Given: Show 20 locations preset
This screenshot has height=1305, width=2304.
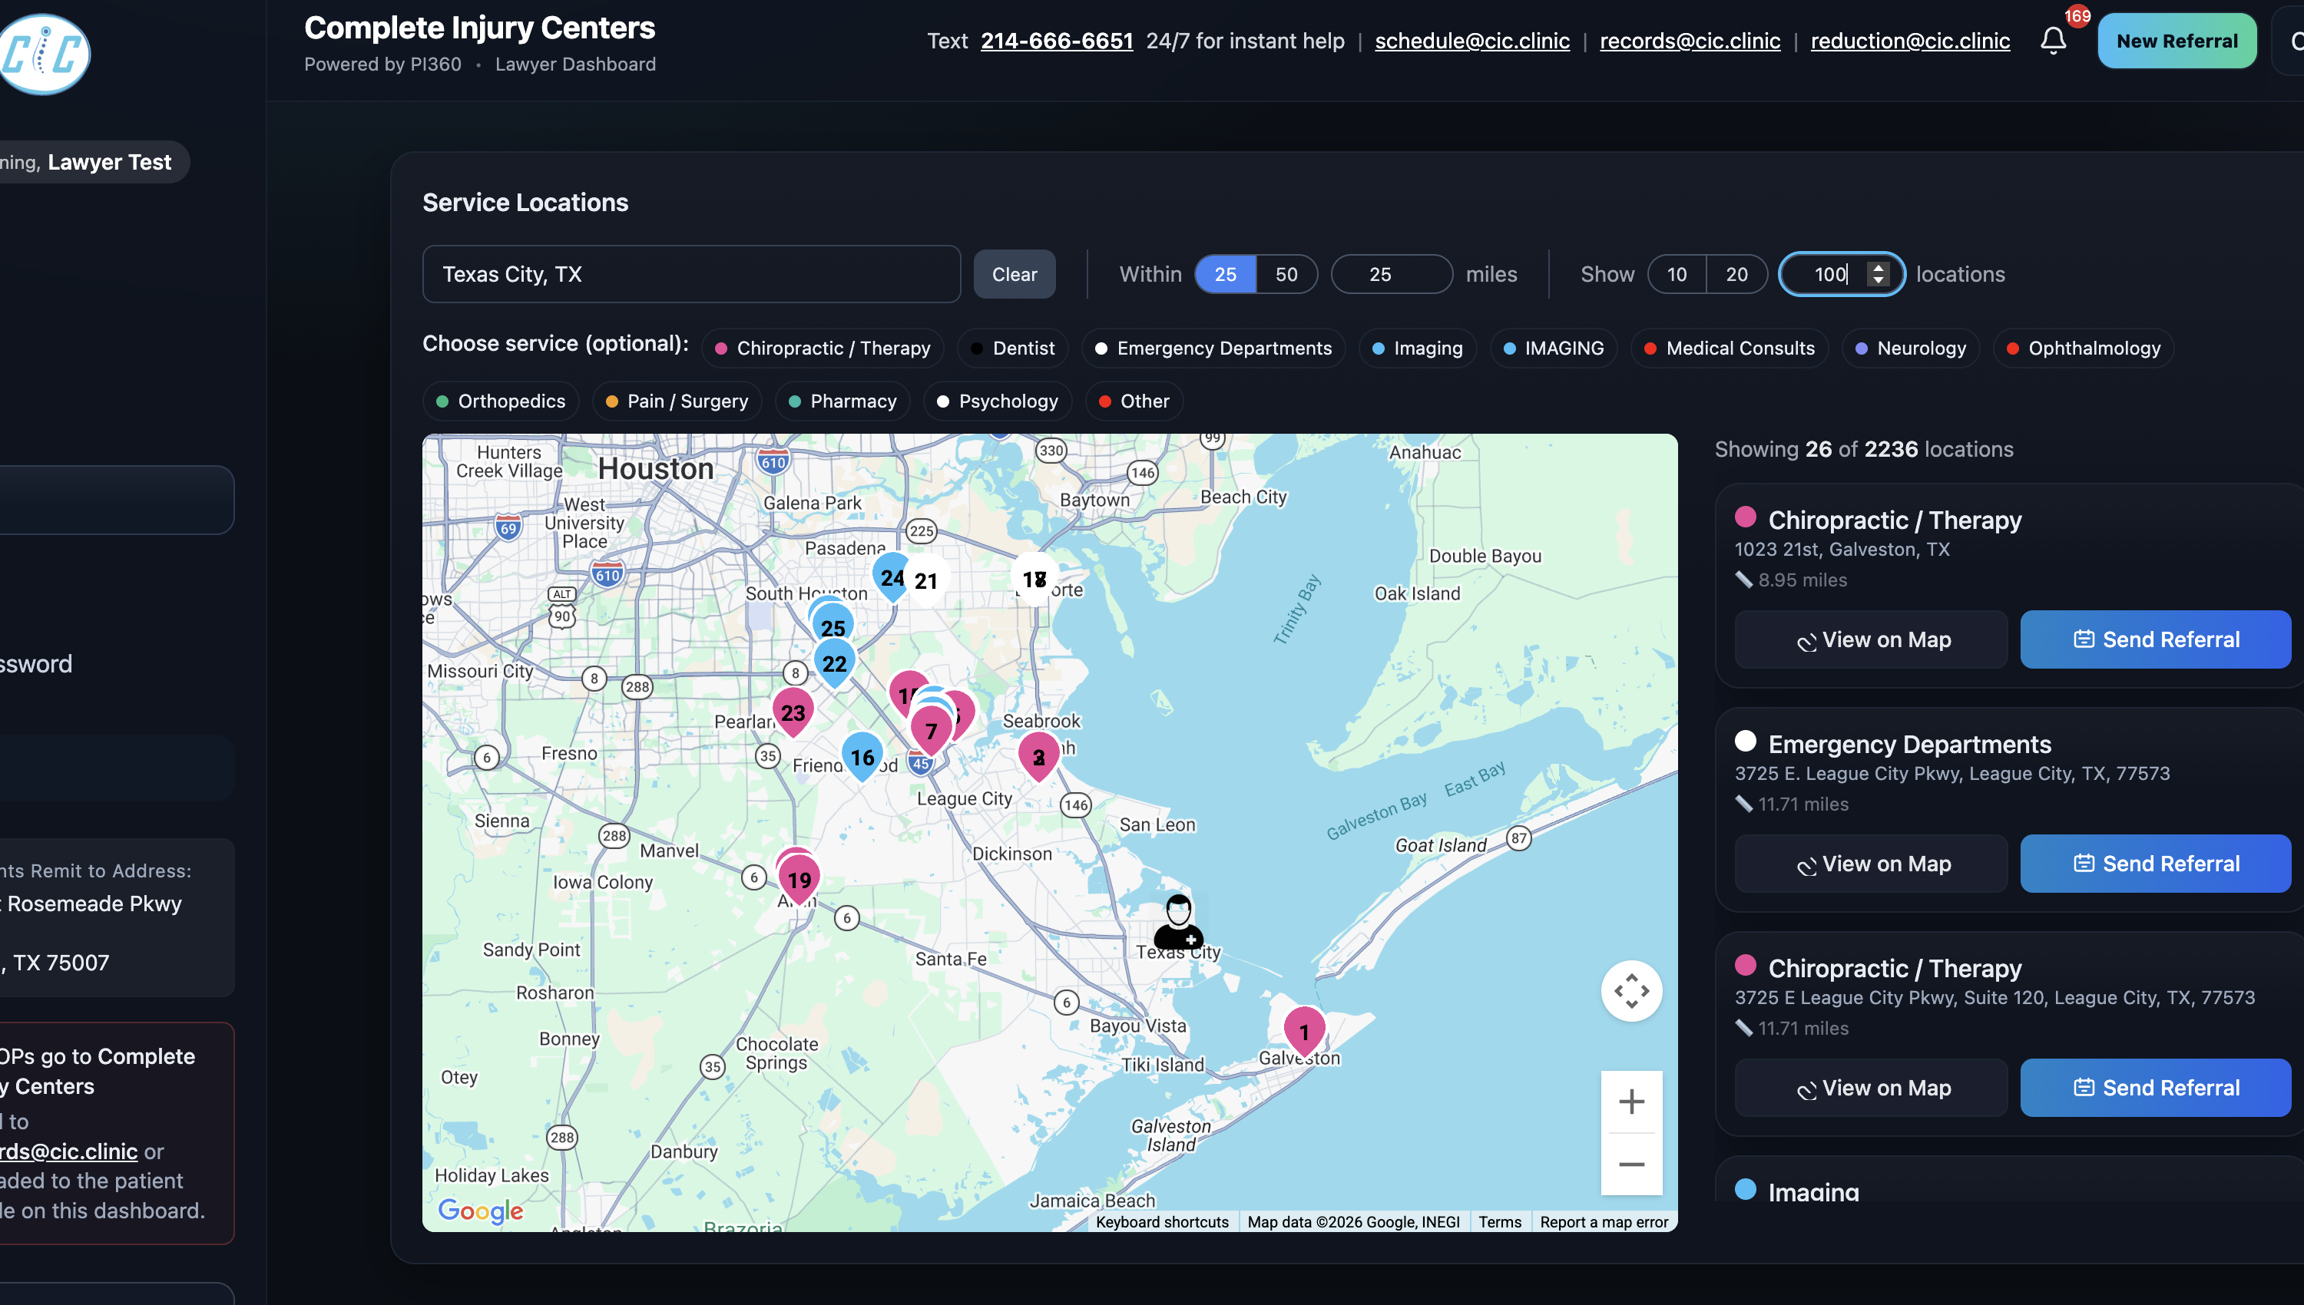Looking at the screenshot, I should pos(1736,273).
